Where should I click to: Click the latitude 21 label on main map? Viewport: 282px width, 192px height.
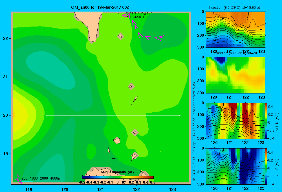tap(5, 77)
